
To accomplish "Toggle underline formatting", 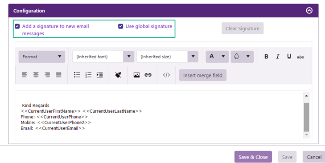I will [289, 57].
